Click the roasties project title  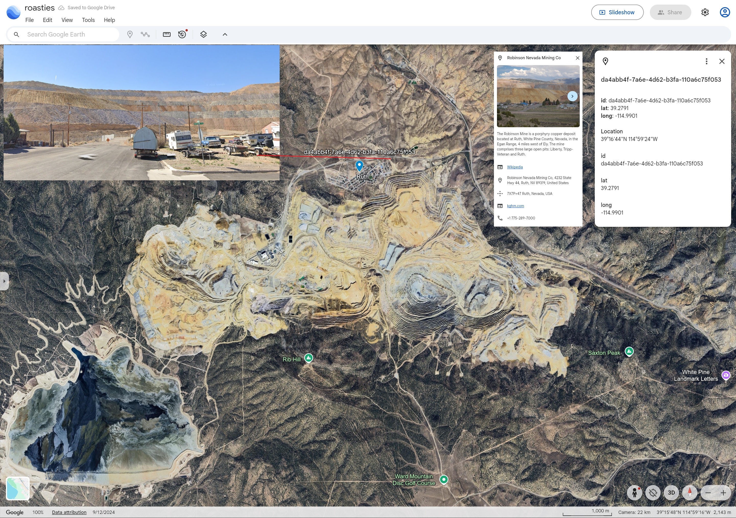tap(39, 8)
